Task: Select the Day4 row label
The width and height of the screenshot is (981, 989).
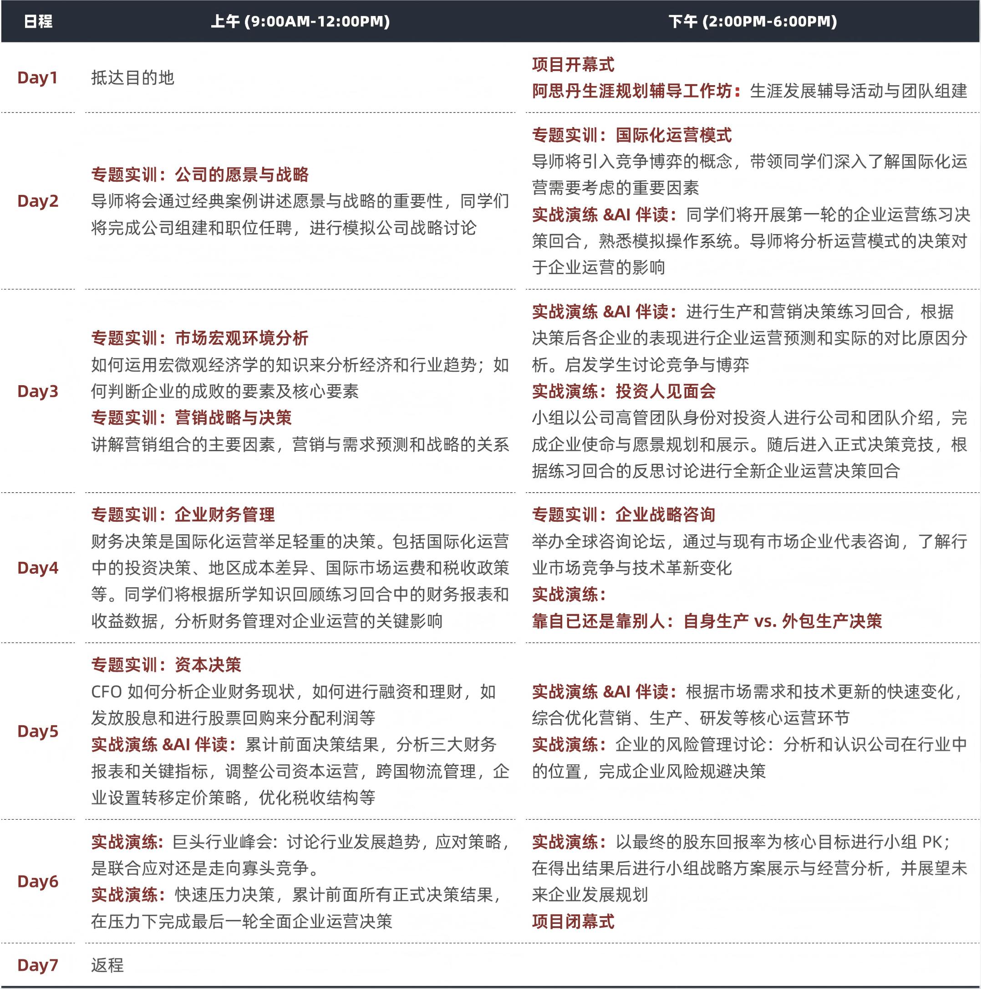Action: [38, 568]
